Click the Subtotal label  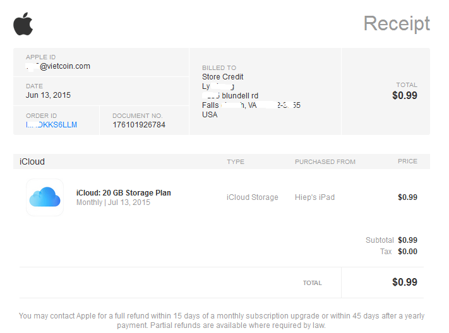coord(380,240)
